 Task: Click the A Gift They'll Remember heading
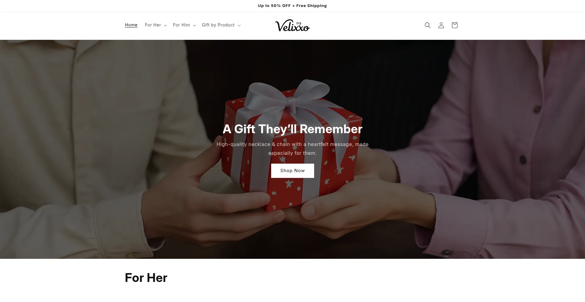tap(292, 129)
